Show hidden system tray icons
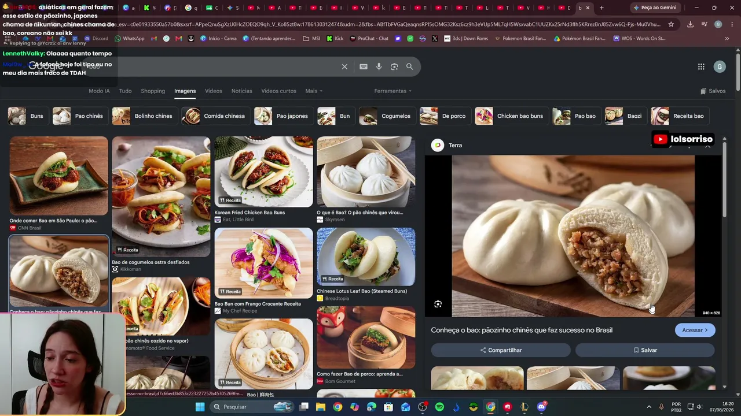The height and width of the screenshot is (416, 741). pos(649,407)
